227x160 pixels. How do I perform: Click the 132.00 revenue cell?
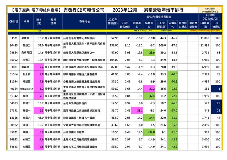pyautogui.click(x=113, y=45)
